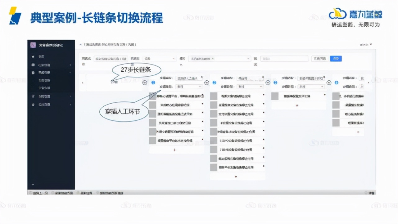Click the dot icon on the third column's task row
Screen dimensions: 398x224
(x=325, y=94)
